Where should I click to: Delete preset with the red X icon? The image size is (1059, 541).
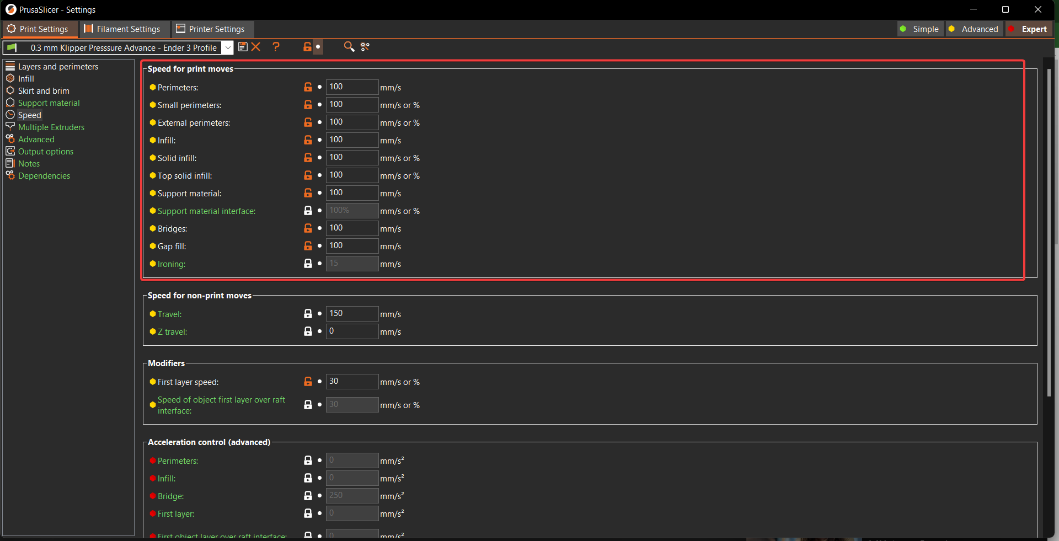point(256,47)
